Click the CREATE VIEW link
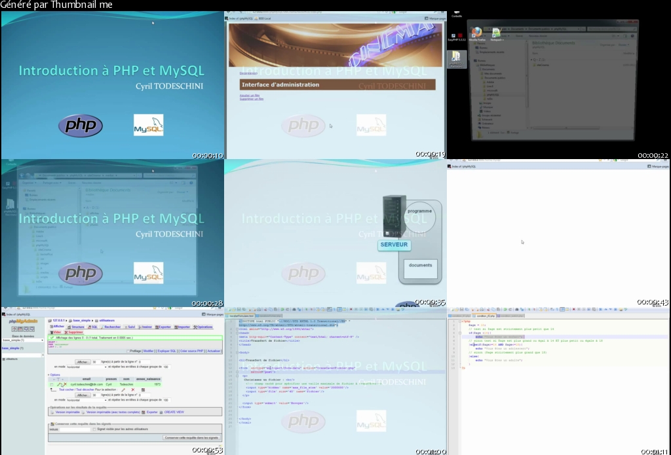 [174, 412]
